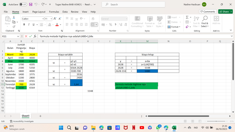Screen dimensions: 235x132
Task: Switch to Review tab
Action: (x=75, y=12)
